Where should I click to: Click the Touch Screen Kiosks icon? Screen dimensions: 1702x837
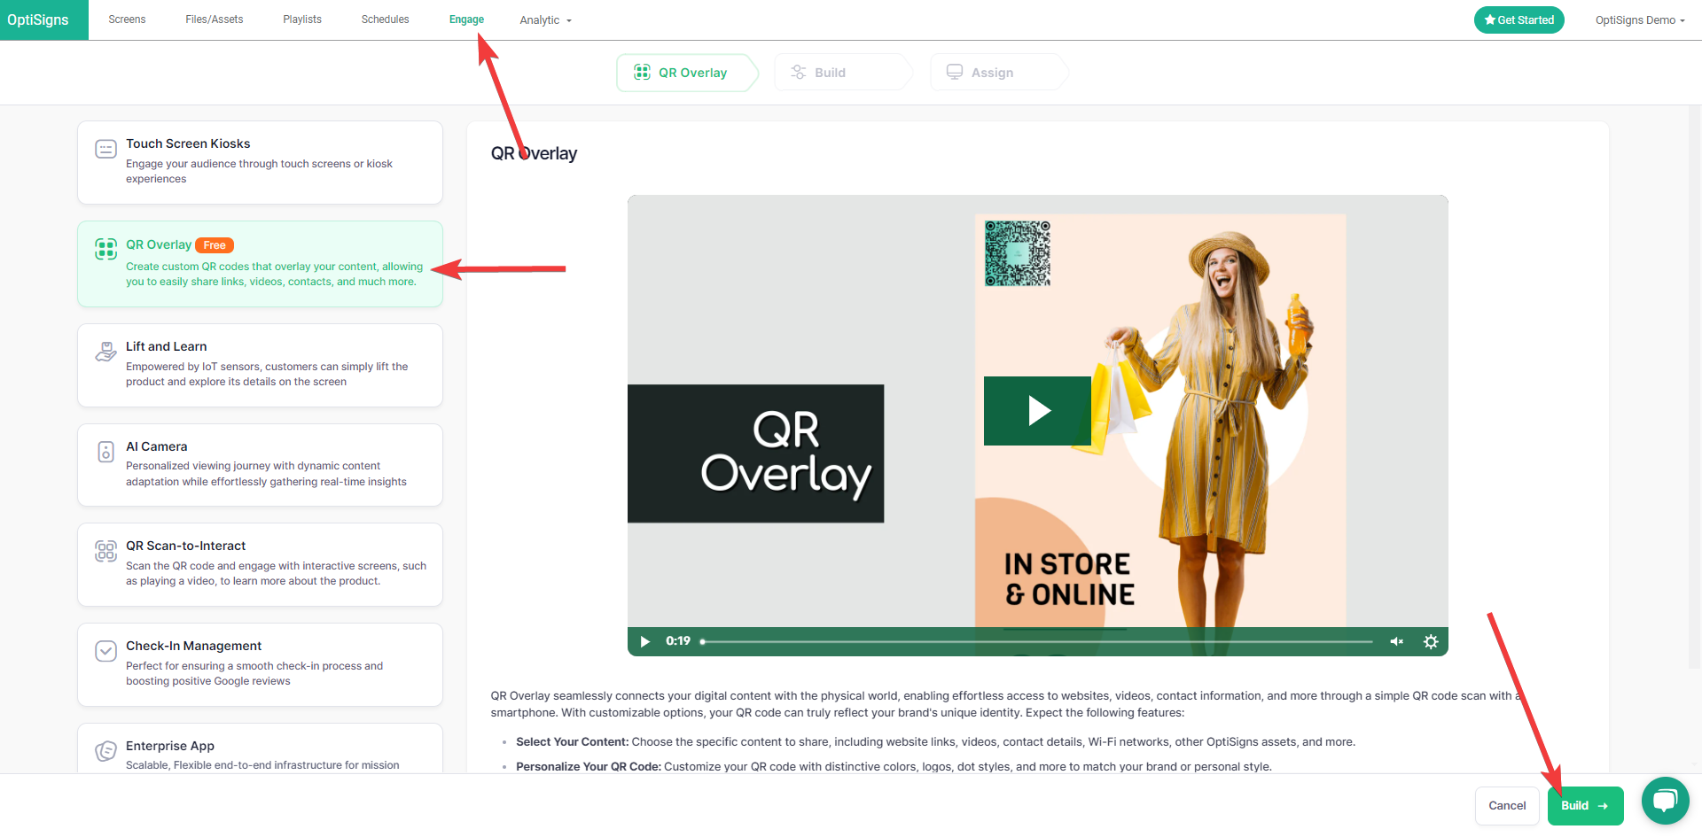pos(105,150)
